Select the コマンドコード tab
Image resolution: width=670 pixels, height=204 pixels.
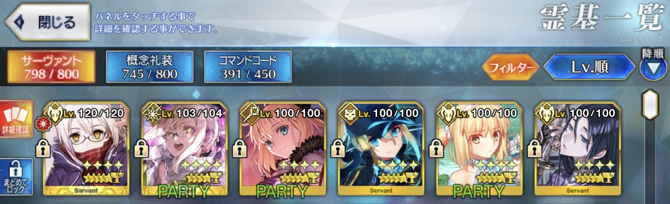248,67
